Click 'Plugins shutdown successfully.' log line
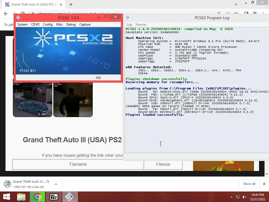 coord(157,79)
